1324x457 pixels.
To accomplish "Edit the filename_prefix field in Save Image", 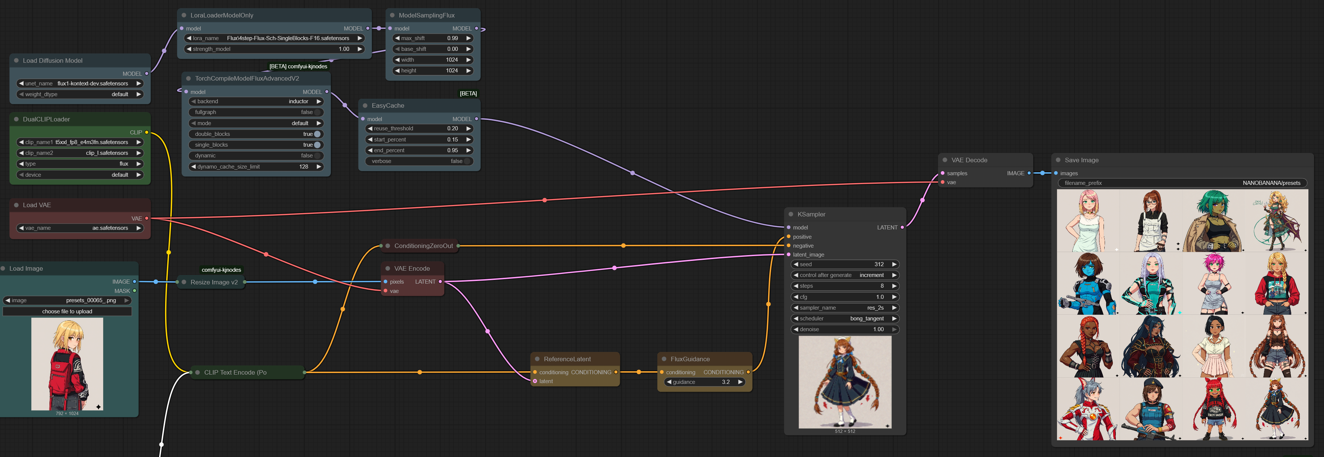I will [1182, 183].
